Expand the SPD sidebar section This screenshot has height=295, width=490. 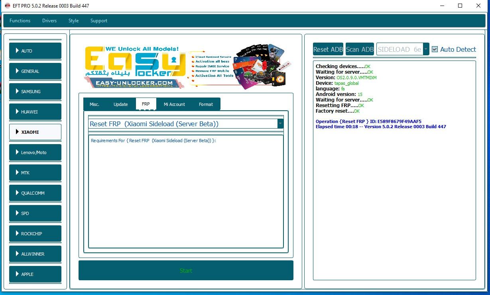pyautogui.click(x=35, y=213)
